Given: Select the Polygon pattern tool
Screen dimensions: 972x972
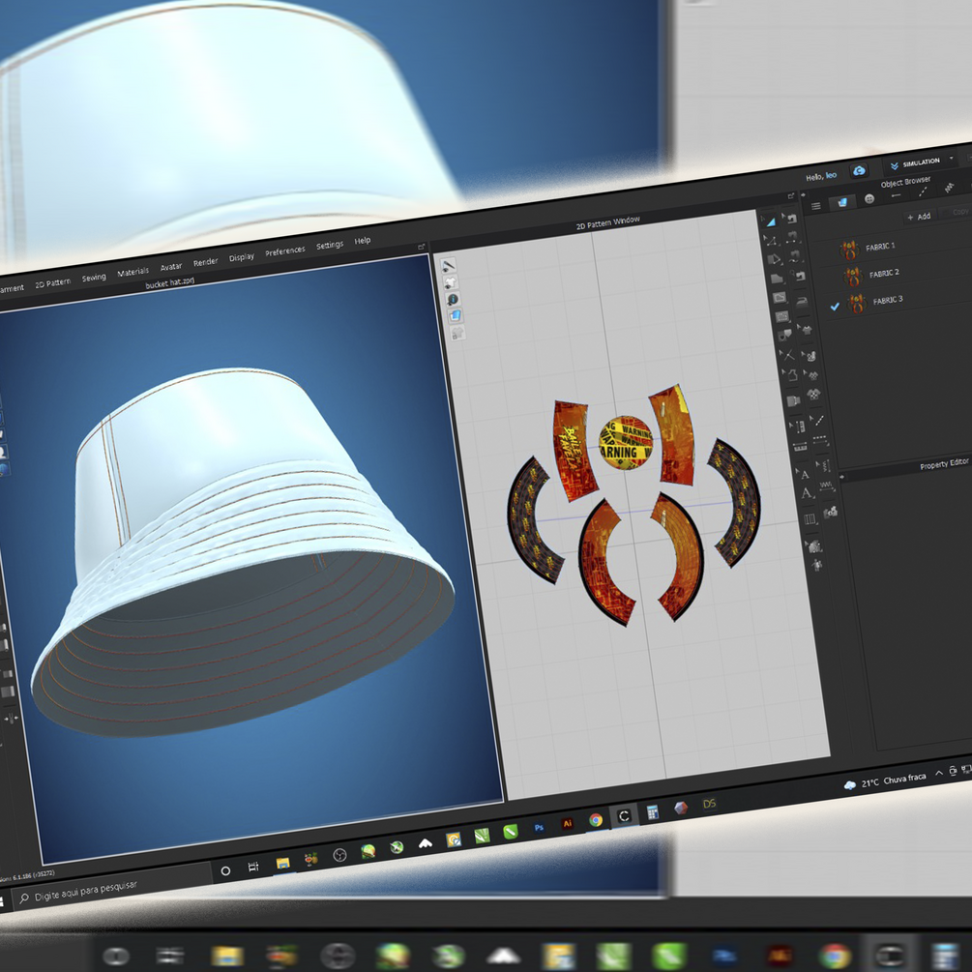Looking at the screenshot, I should click(x=775, y=259).
